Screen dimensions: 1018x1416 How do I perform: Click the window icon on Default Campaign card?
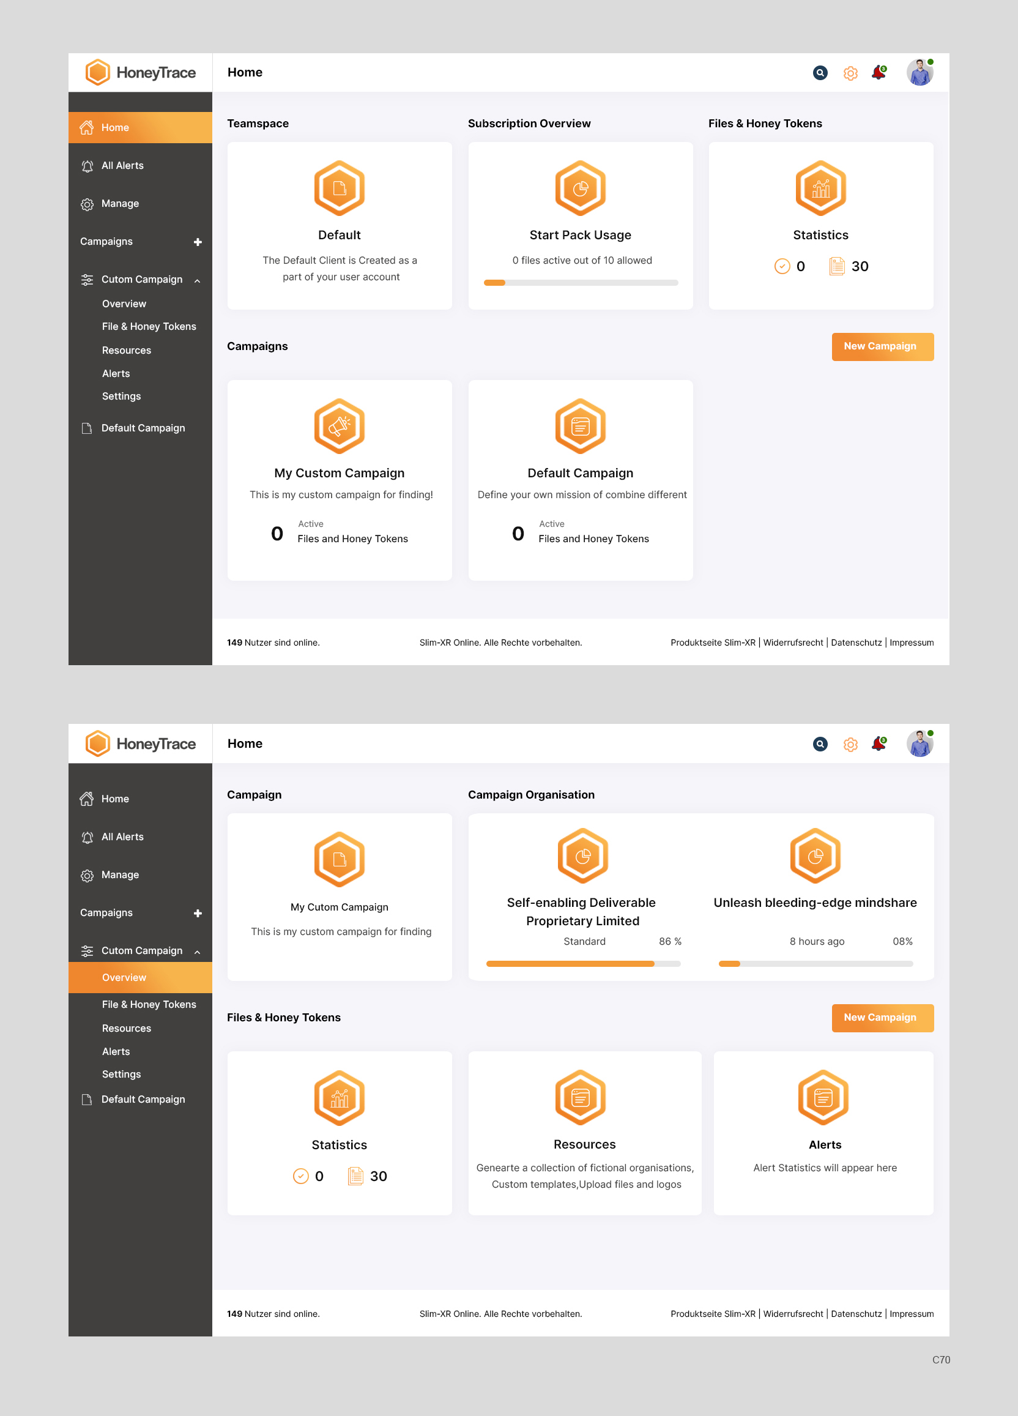tap(580, 426)
